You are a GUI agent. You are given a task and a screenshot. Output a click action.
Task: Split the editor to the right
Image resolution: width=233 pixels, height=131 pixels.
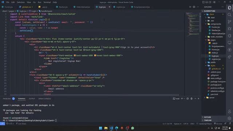pyautogui.click(x=194, y=7)
